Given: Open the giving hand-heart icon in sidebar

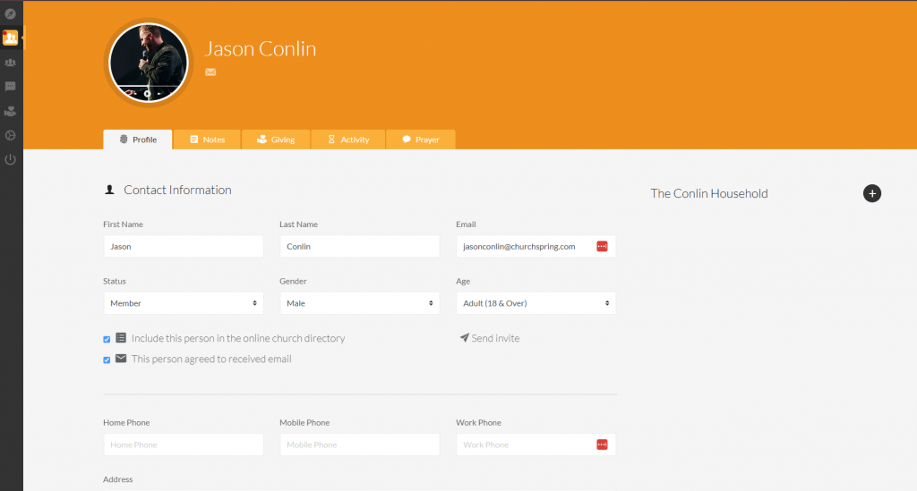Looking at the screenshot, I should 10,111.
